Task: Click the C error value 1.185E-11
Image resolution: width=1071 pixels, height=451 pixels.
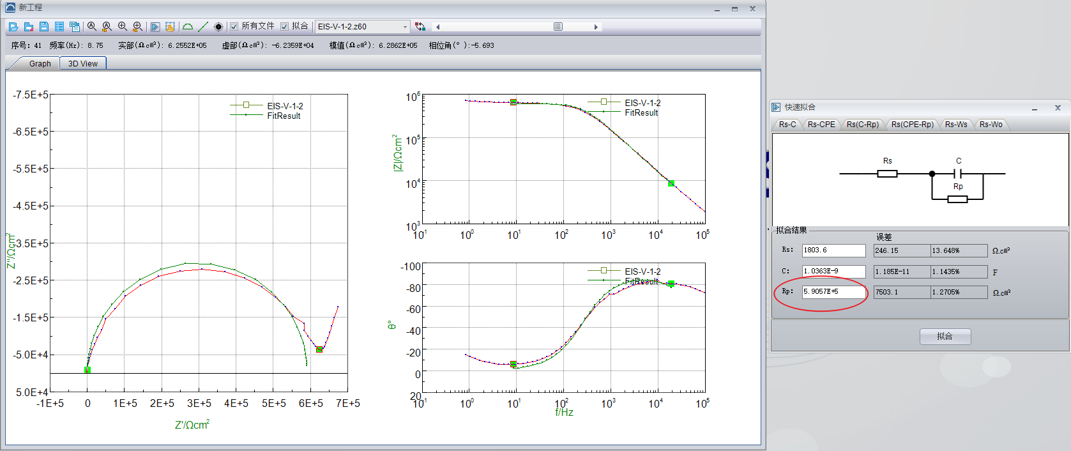Action: click(902, 272)
